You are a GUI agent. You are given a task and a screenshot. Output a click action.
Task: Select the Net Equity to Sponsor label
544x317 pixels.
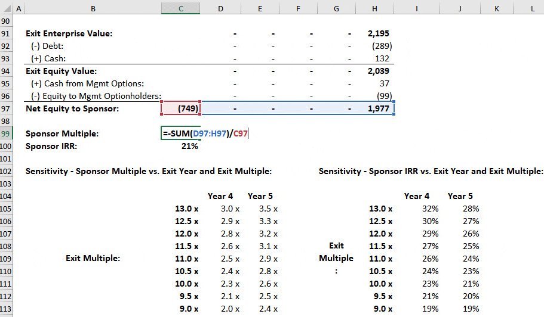tap(72, 108)
